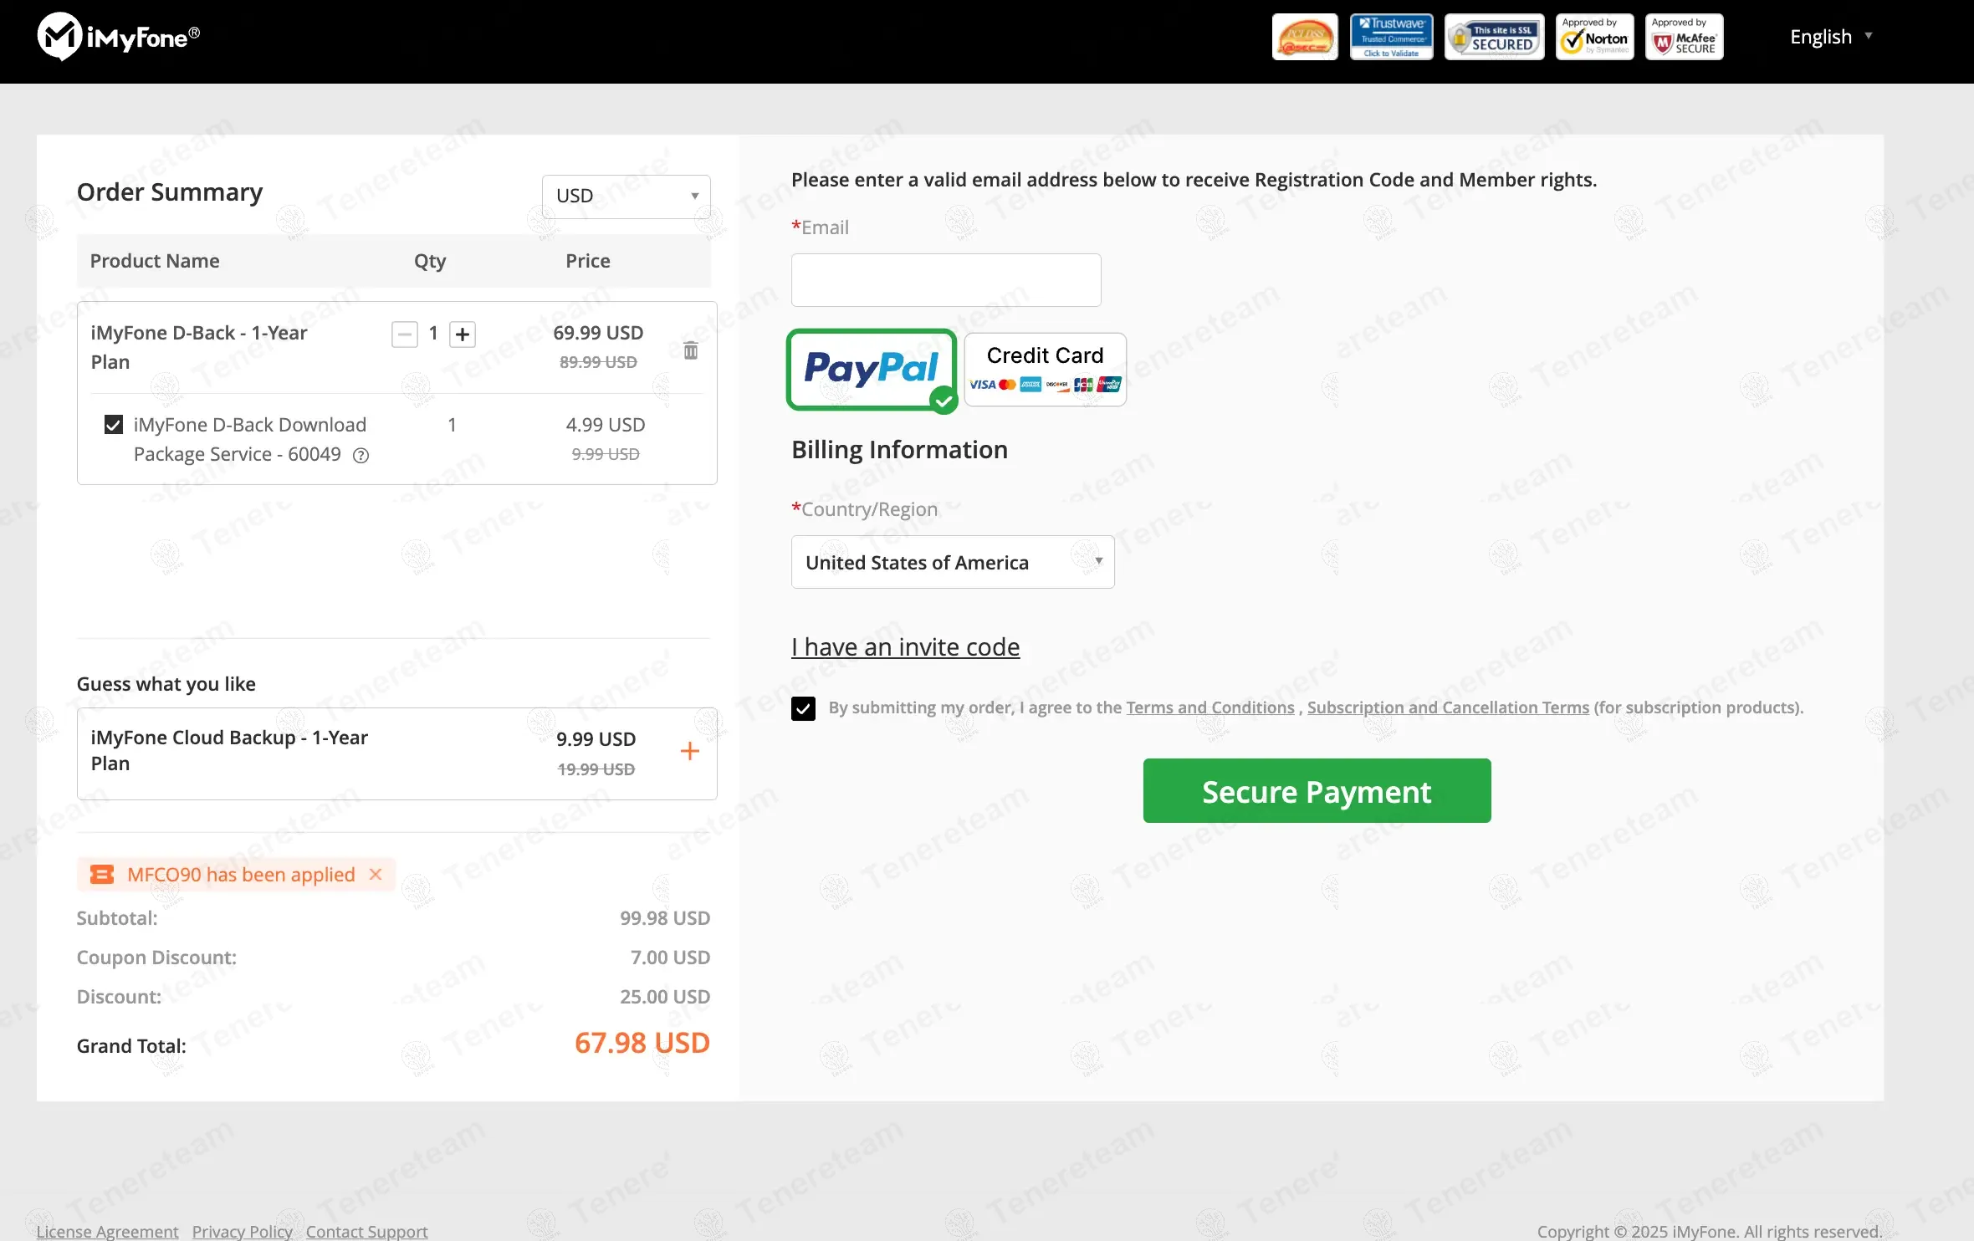Open the Trustwave Trusted Commerce badge
Image resolution: width=1974 pixels, height=1241 pixels.
pyautogui.click(x=1391, y=37)
